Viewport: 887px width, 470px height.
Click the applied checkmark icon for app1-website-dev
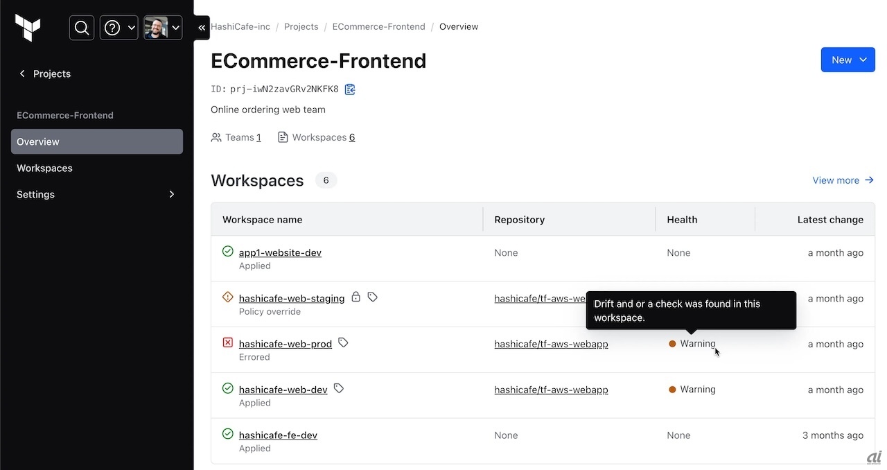tap(227, 251)
